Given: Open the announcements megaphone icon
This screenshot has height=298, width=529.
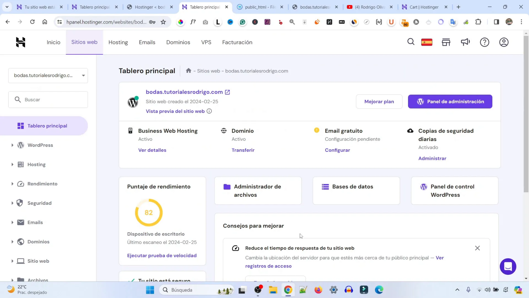Looking at the screenshot, I should (465, 42).
